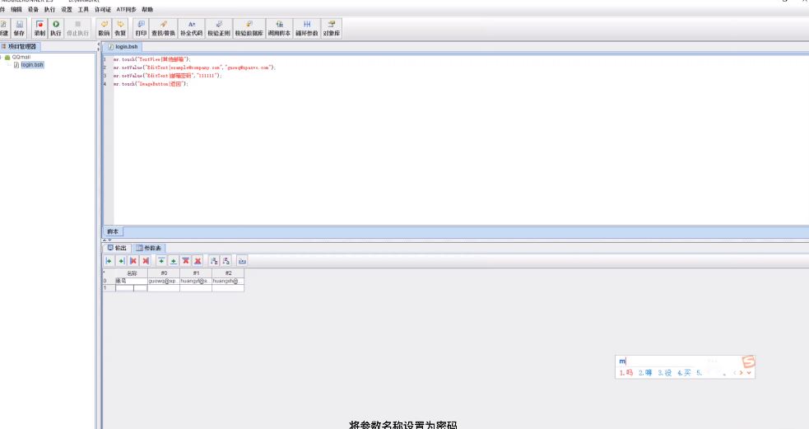Click the 补全代码 code completion icon
The image size is (809, 429).
coord(192,28)
